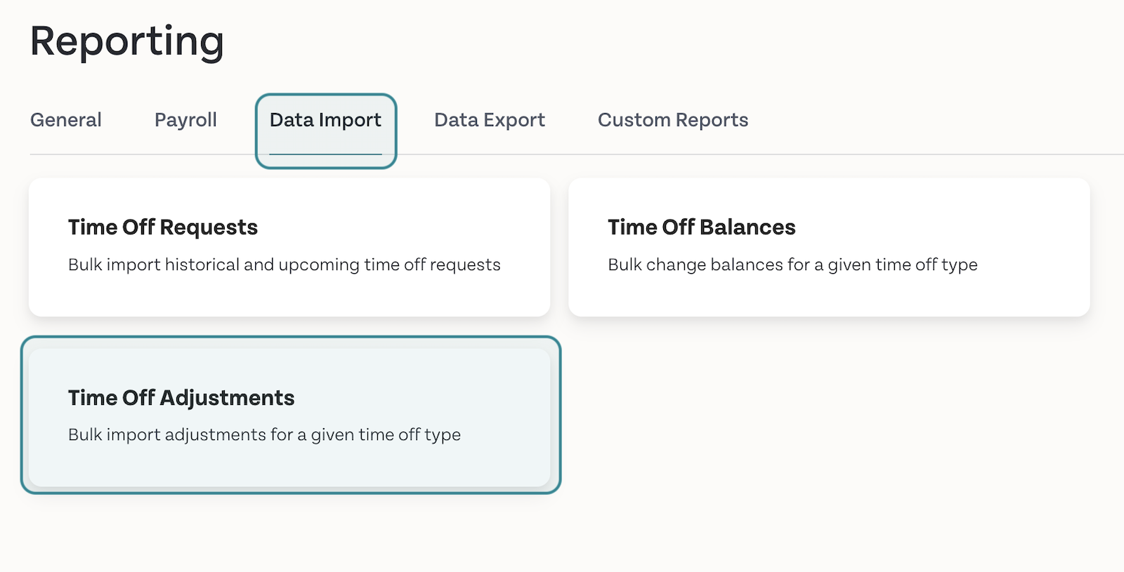Go to the Data Export tab
Screen dimensions: 1124x572
(490, 120)
